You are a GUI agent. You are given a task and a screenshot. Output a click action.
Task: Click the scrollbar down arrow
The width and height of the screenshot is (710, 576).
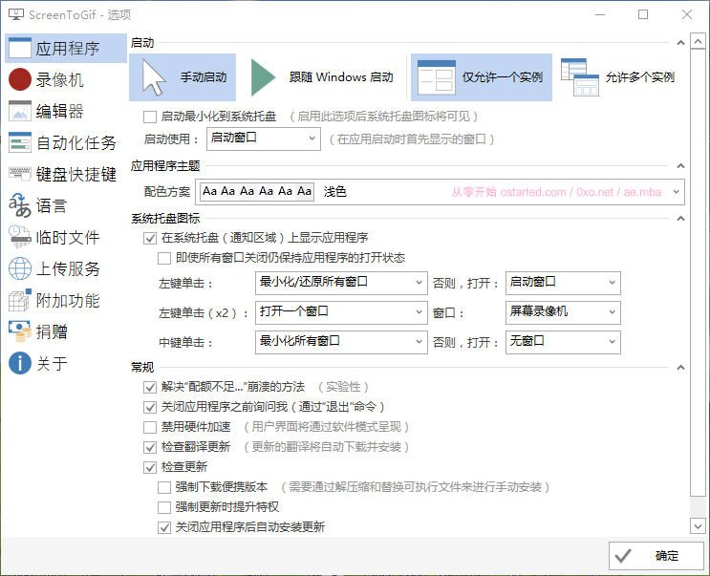point(698,526)
